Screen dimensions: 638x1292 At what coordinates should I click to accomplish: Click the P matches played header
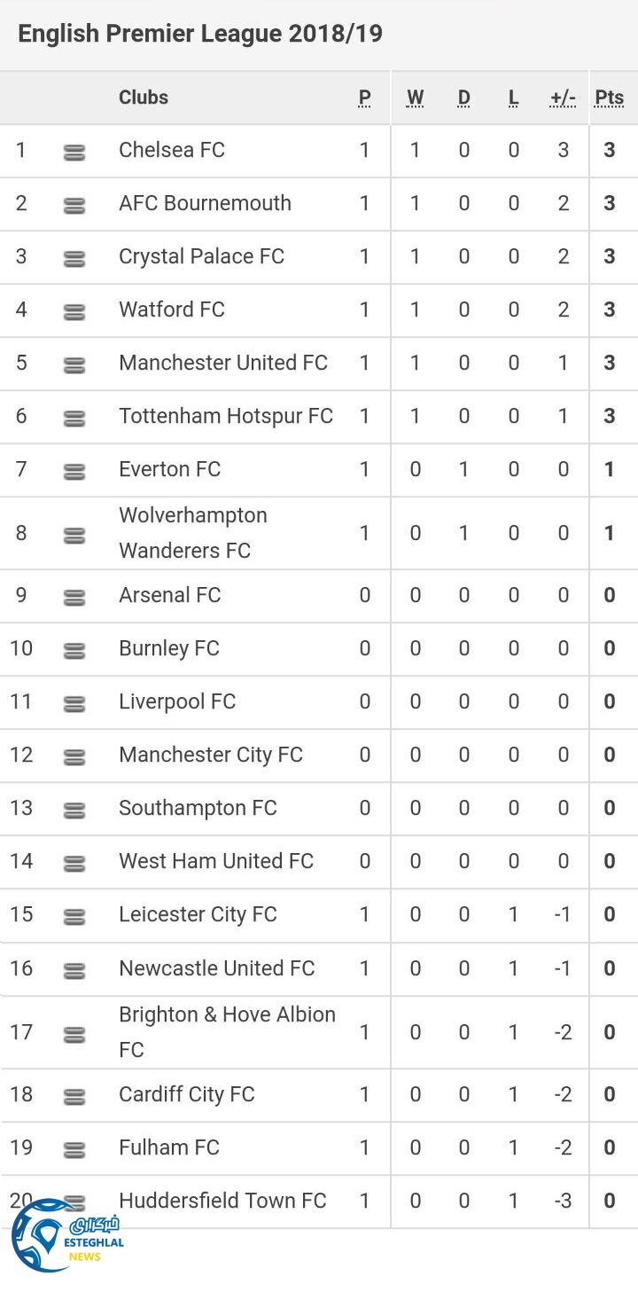[x=364, y=98]
